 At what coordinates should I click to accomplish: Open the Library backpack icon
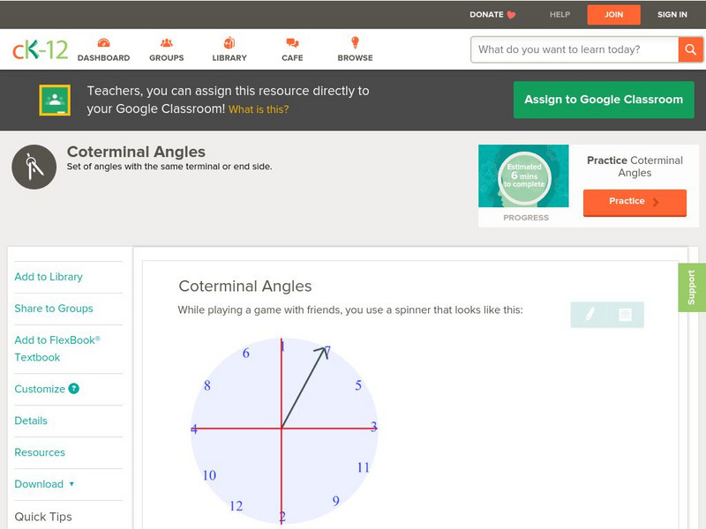pos(229,42)
